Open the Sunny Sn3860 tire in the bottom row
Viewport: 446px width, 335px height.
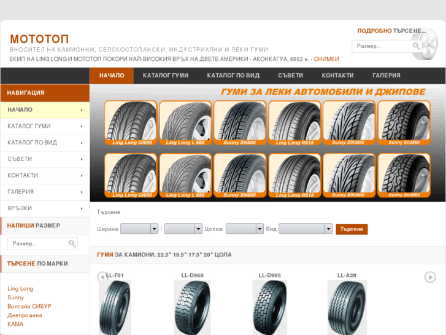[x=404, y=175]
